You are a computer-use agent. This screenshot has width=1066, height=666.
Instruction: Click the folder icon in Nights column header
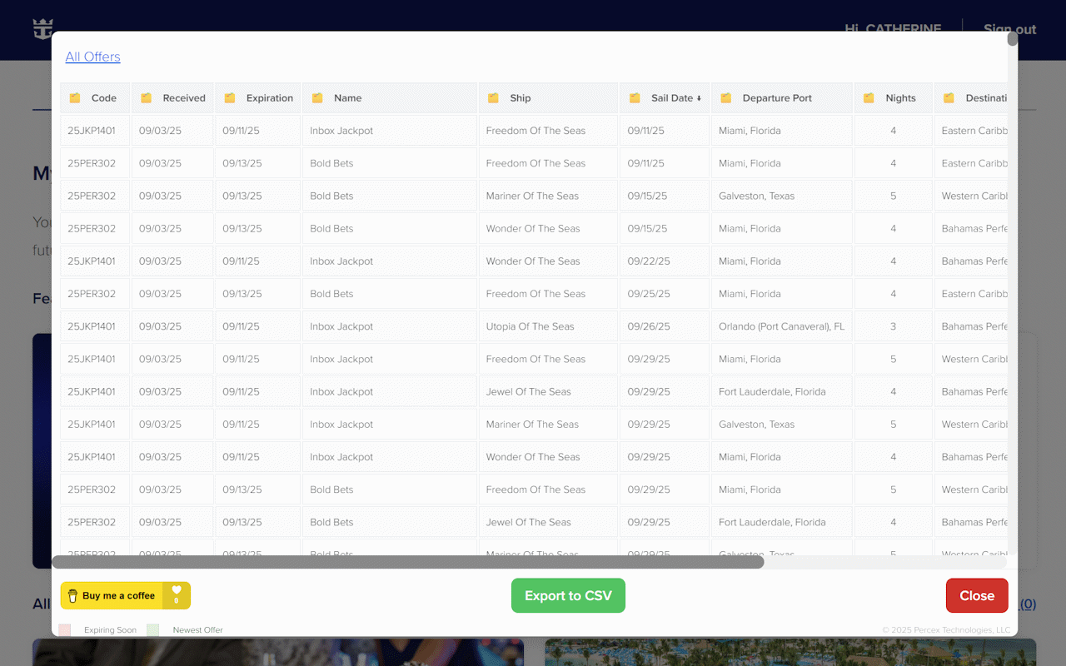[x=869, y=98]
